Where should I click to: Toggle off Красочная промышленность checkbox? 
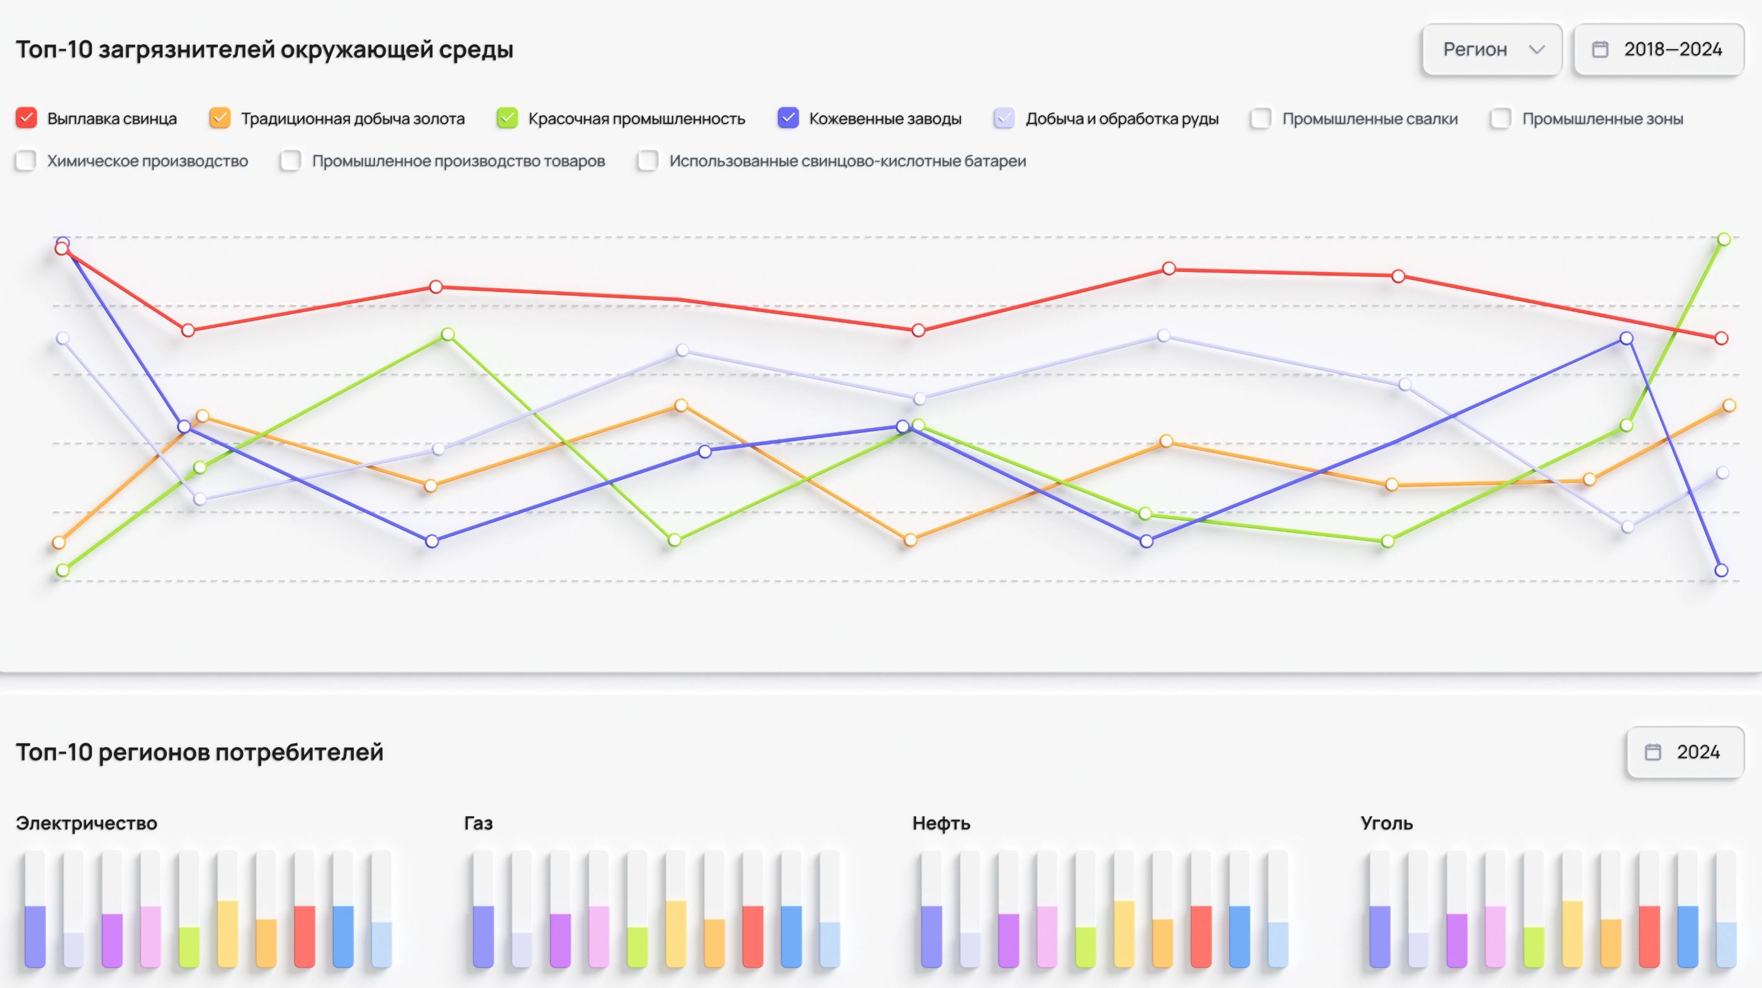[x=507, y=118]
